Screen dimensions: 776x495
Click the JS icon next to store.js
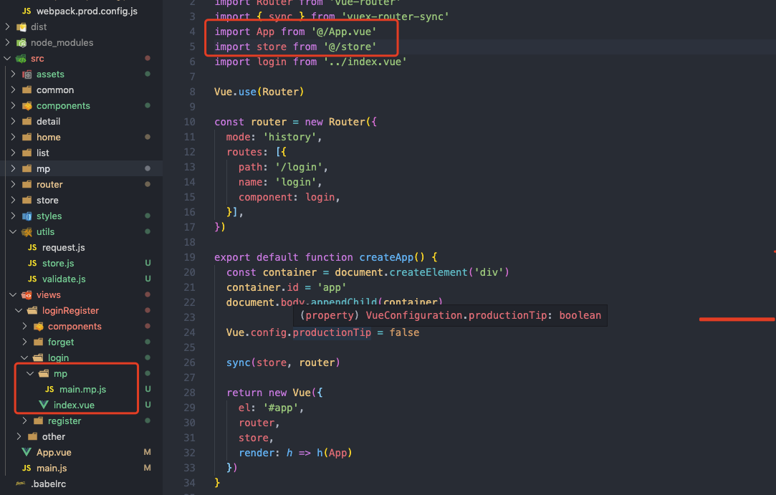tap(34, 263)
